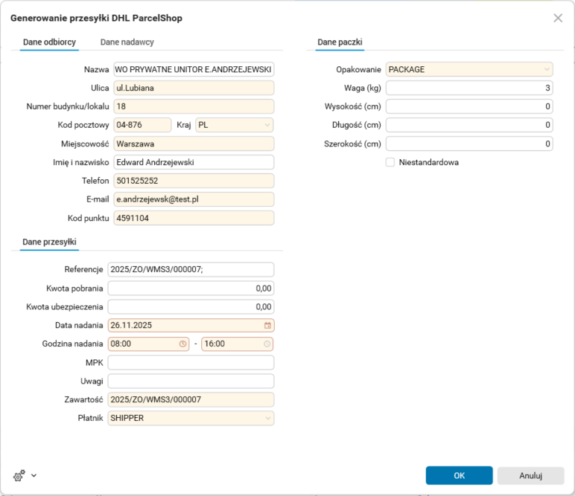Click into the Waga (kg) field
The image size is (575, 496).
tap(468, 88)
